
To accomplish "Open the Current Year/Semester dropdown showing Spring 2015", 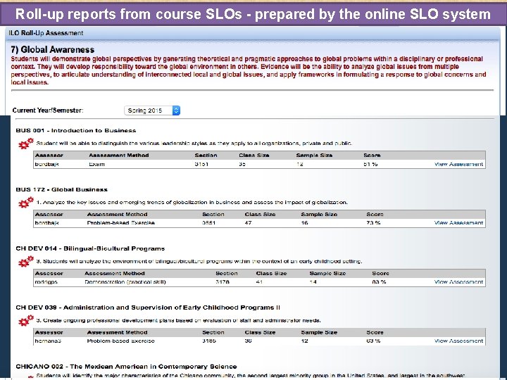I will coord(152,110).
